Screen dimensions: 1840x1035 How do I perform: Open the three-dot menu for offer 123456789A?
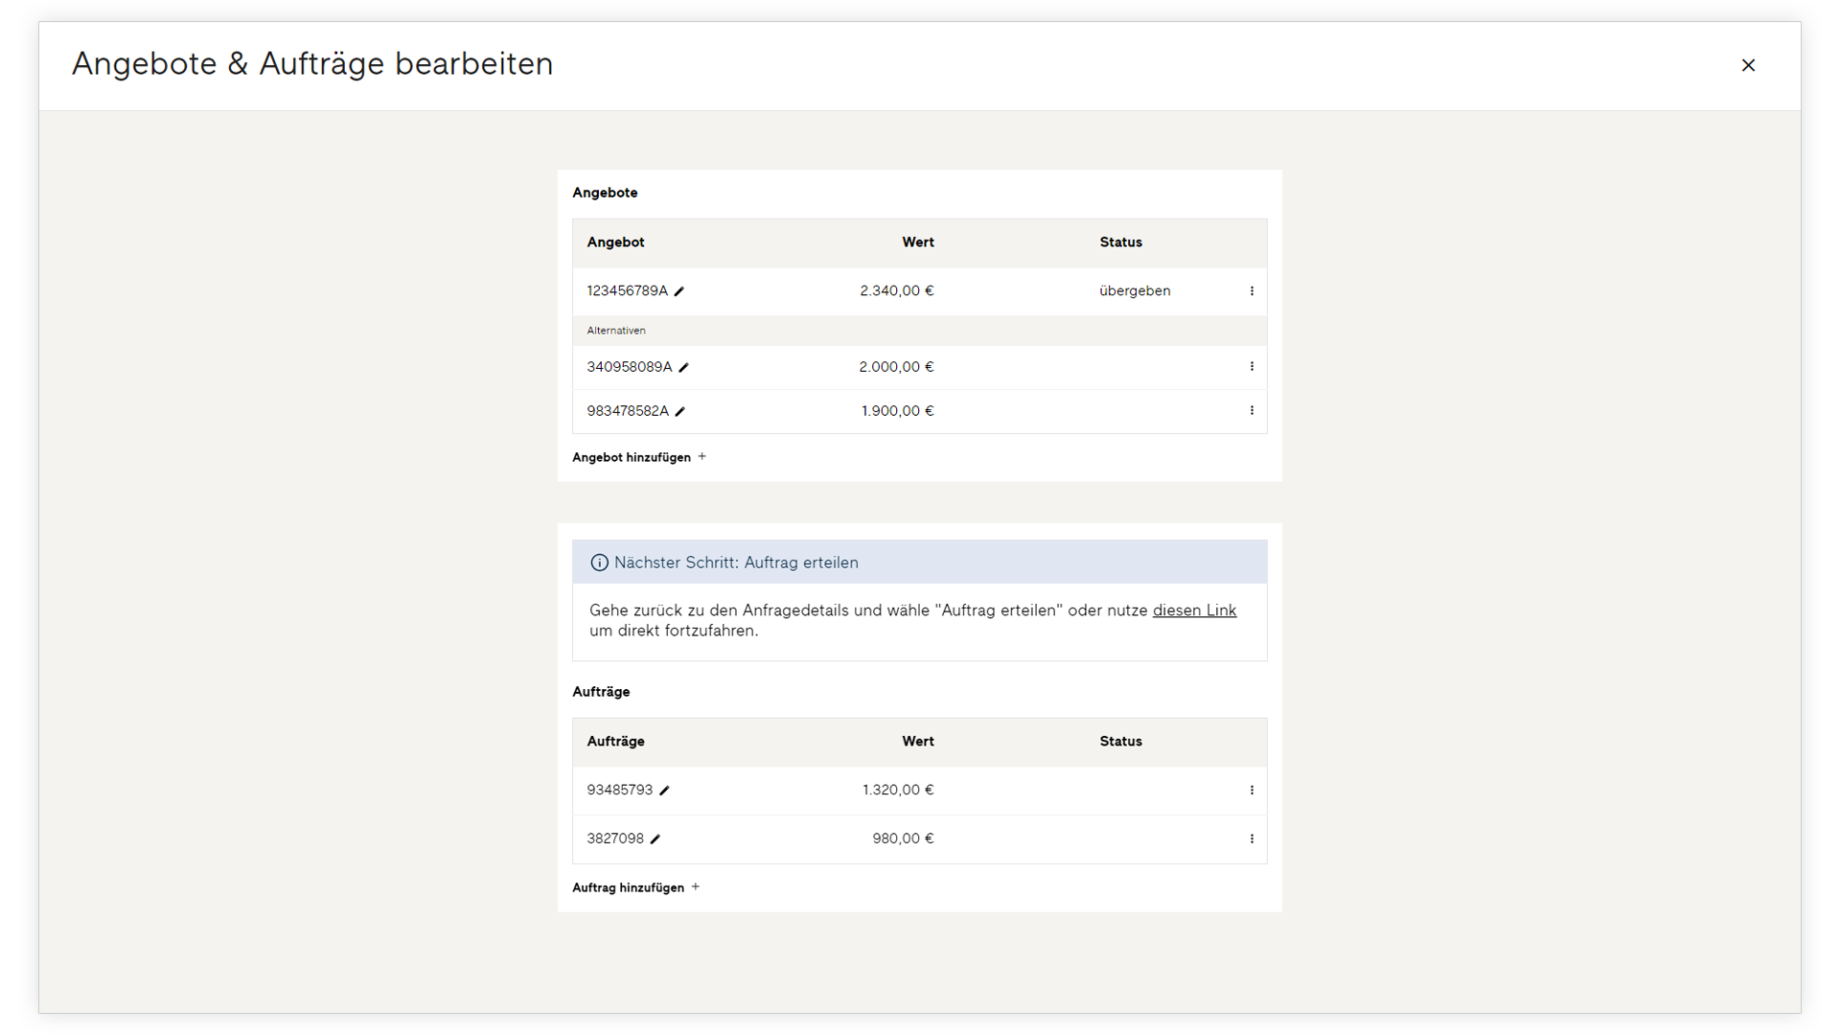(x=1252, y=291)
